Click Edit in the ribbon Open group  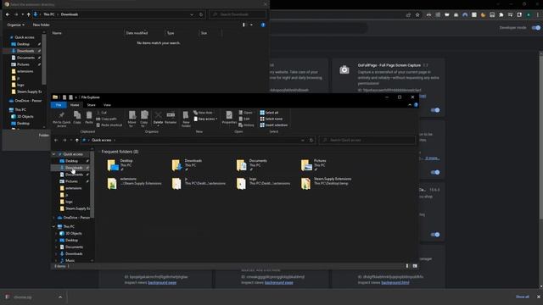point(244,119)
